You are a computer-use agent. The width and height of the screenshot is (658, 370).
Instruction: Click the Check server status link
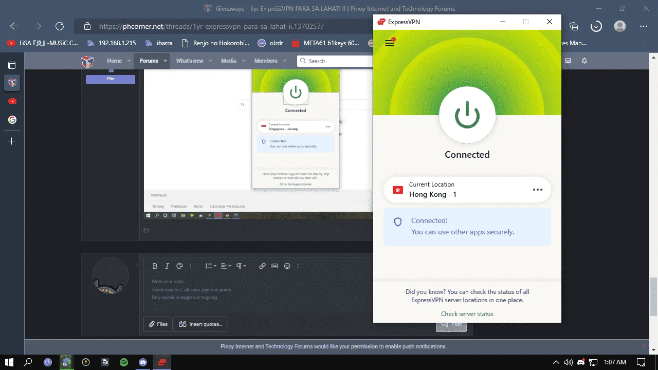point(467,314)
